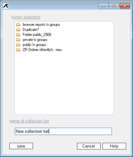
Task: Select ZR Ordner öffentlich - neu folder
Action: click(42, 50)
